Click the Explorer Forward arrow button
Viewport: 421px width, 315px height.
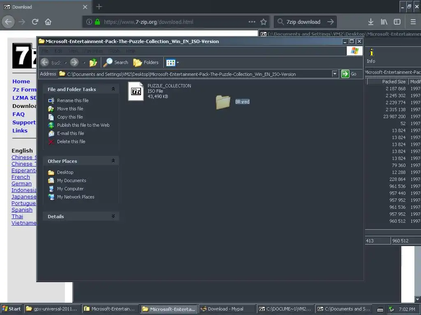74,62
